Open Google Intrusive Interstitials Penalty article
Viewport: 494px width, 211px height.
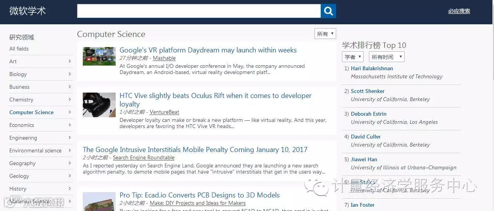click(195, 150)
